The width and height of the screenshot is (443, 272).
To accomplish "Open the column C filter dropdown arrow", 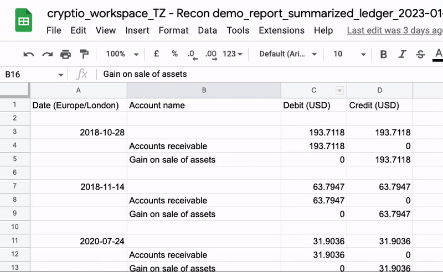I will pyautogui.click(x=339, y=91).
